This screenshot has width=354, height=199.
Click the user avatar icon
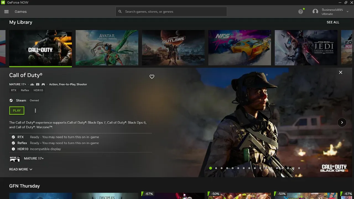(315, 12)
